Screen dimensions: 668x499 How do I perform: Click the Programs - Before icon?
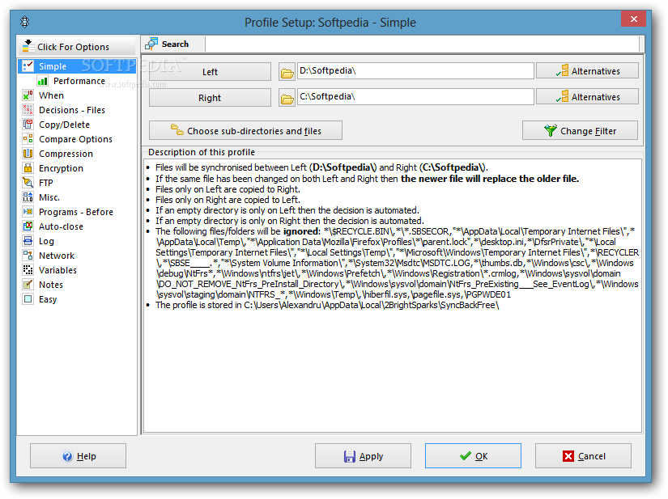click(28, 211)
